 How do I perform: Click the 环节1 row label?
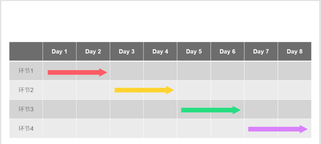pyautogui.click(x=26, y=71)
